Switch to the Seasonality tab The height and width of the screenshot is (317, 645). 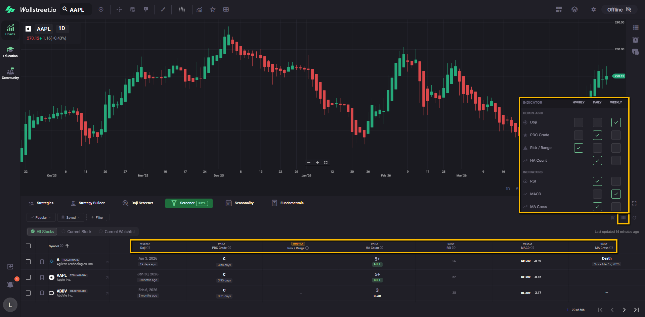240,203
